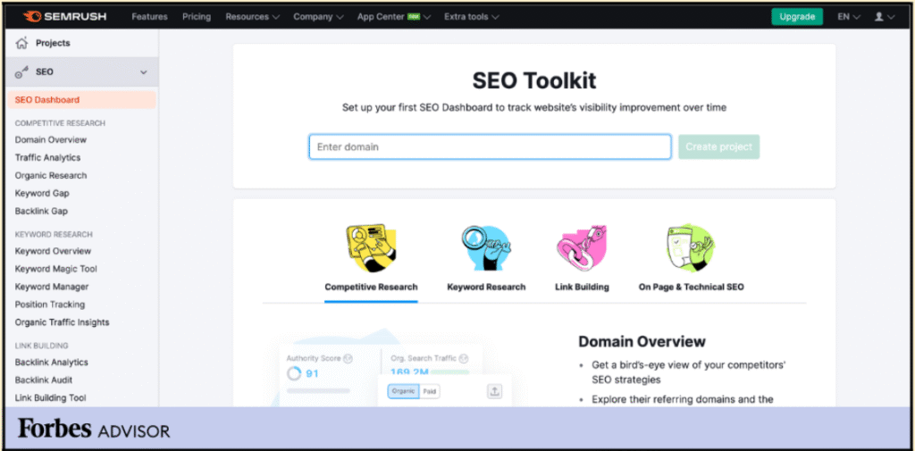Click the Enter domain input field
The image size is (915, 451).
[x=490, y=146]
